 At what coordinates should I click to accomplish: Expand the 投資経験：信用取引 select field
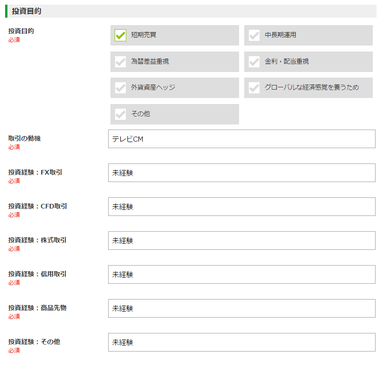coord(241,274)
